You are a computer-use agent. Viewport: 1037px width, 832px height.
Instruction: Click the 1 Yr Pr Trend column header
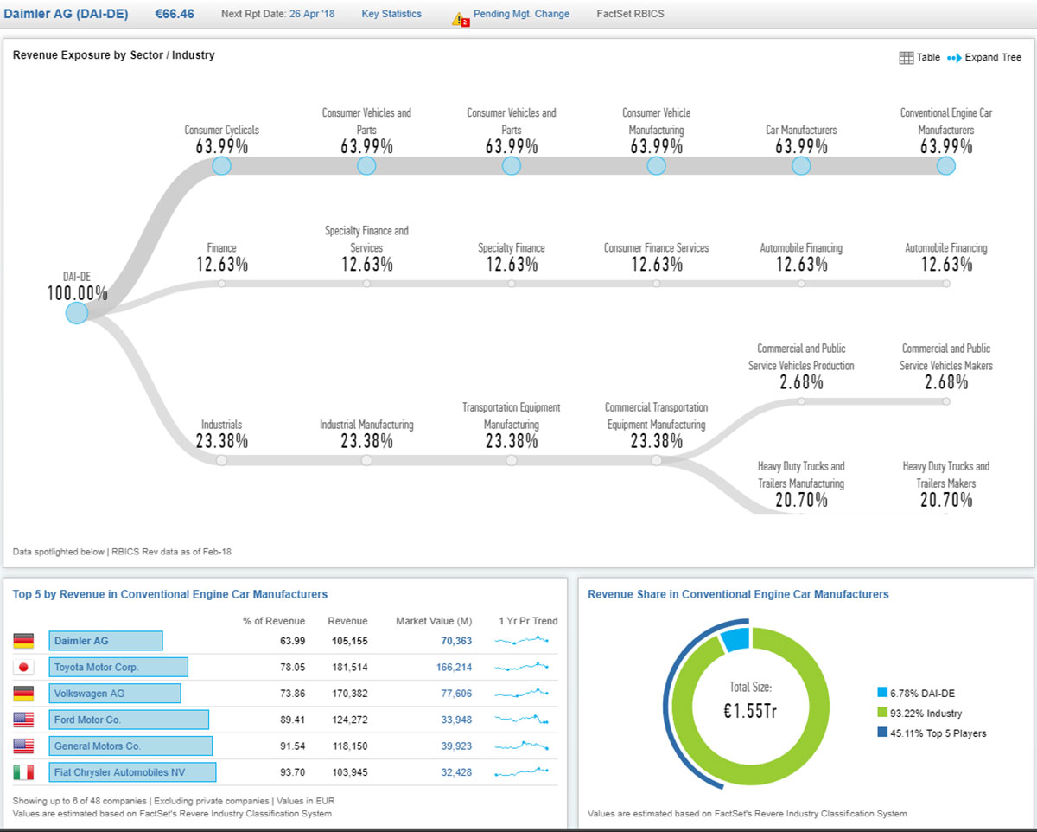(528, 621)
